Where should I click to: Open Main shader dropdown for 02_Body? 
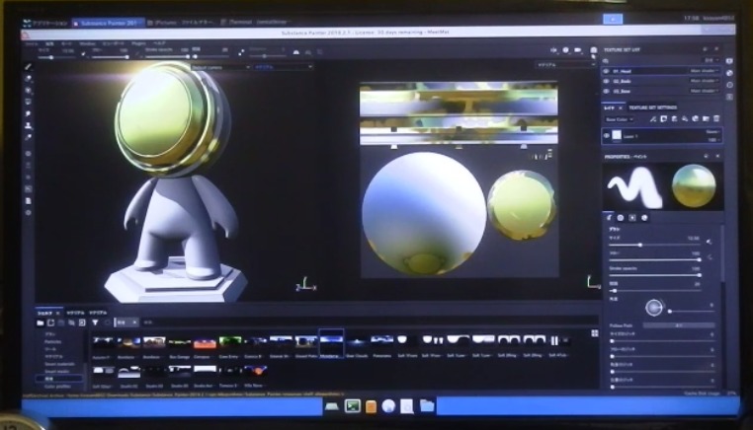[x=704, y=81]
